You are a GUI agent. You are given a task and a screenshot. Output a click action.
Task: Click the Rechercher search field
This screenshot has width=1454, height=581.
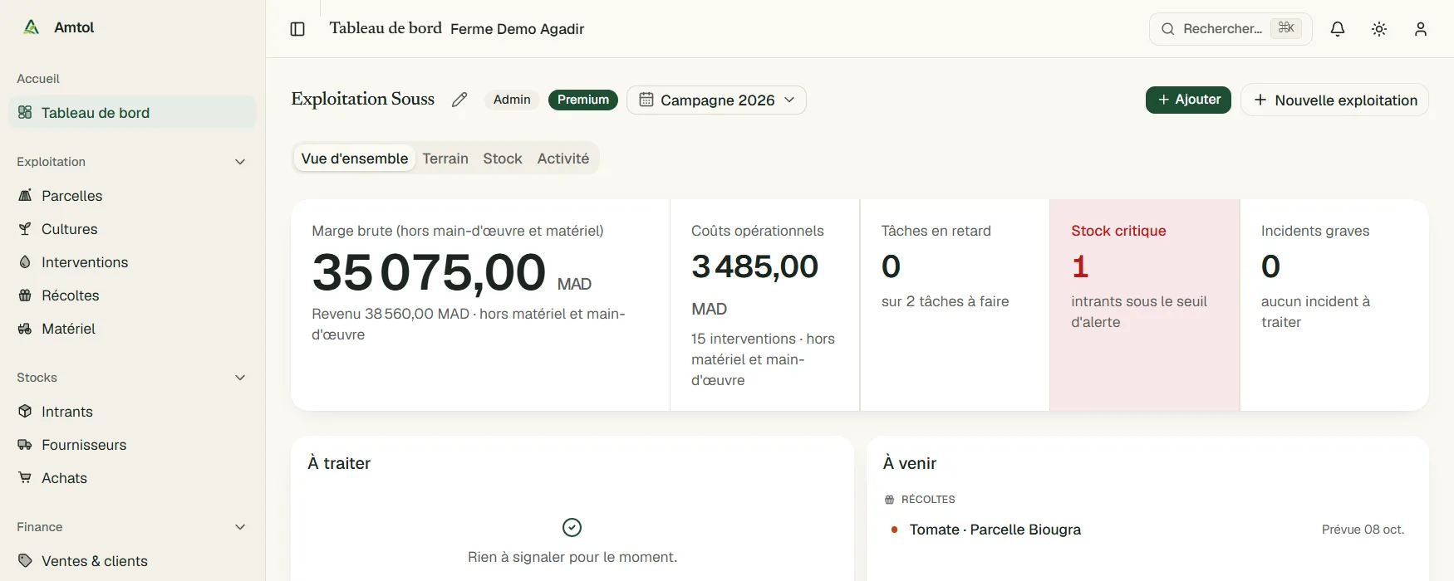click(1230, 29)
